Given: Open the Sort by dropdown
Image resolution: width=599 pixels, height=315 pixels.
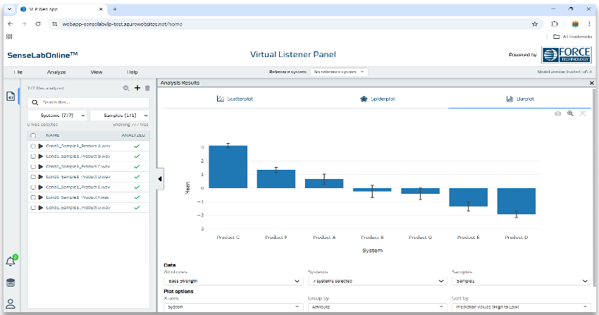Looking at the screenshot, I should pos(521,307).
